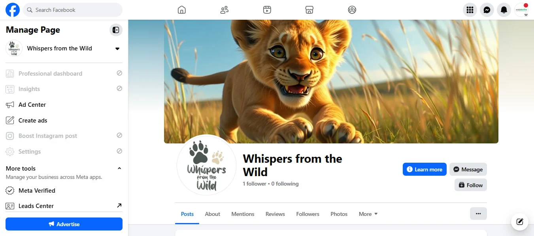
Task: Open the More tab dropdown on the profile
Action: 368,214
